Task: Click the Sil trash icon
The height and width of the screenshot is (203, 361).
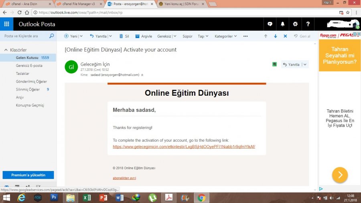Action: click(121, 36)
